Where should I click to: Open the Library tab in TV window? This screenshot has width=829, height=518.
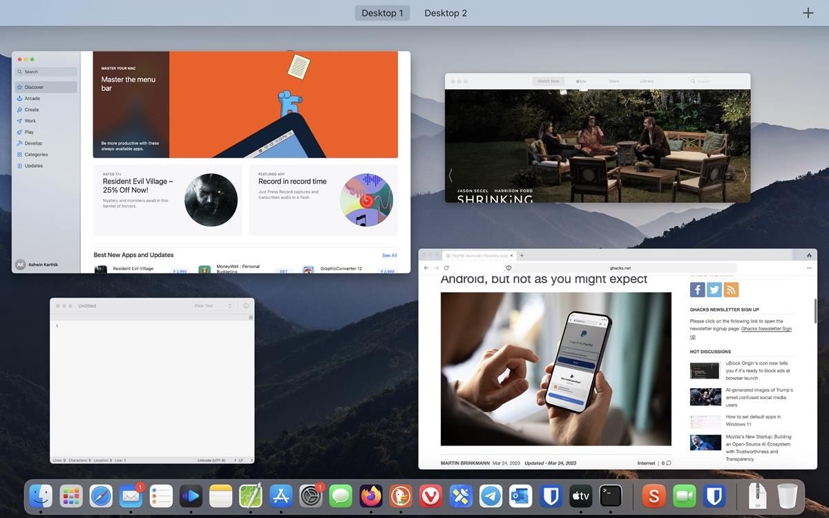[647, 81]
